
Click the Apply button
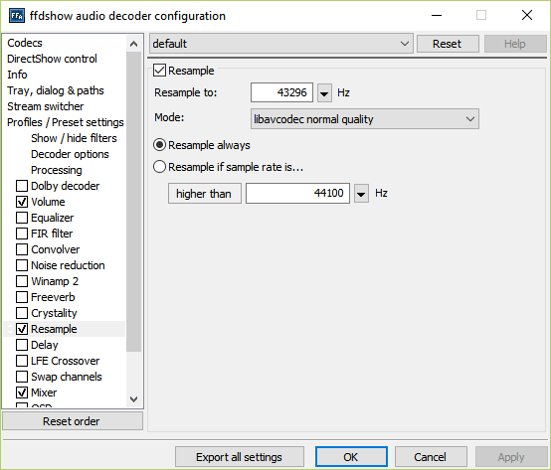511,457
